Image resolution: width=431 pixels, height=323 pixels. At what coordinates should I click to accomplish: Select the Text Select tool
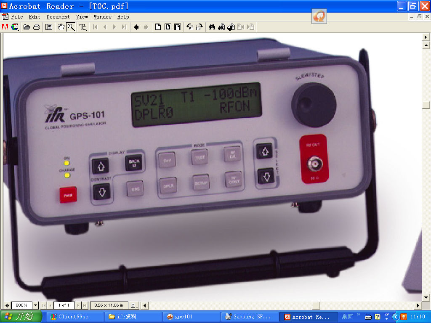point(83,27)
